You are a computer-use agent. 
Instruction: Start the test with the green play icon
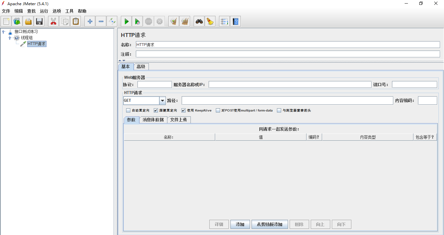point(126,21)
